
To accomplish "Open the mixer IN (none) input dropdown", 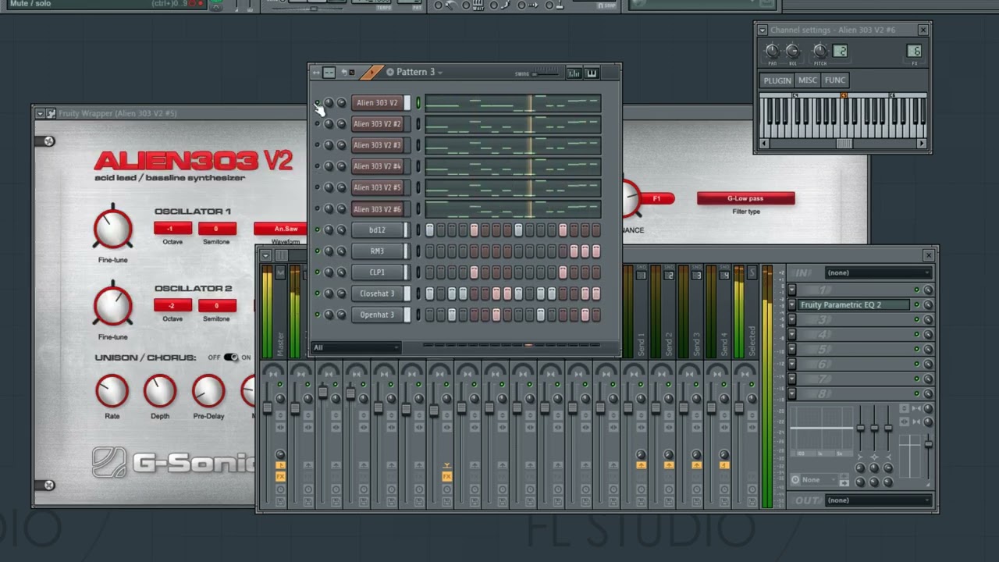I will point(878,273).
